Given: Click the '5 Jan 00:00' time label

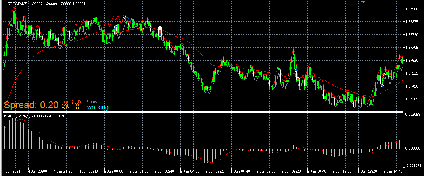Looking at the screenshot, I should pyautogui.click(x=114, y=171).
